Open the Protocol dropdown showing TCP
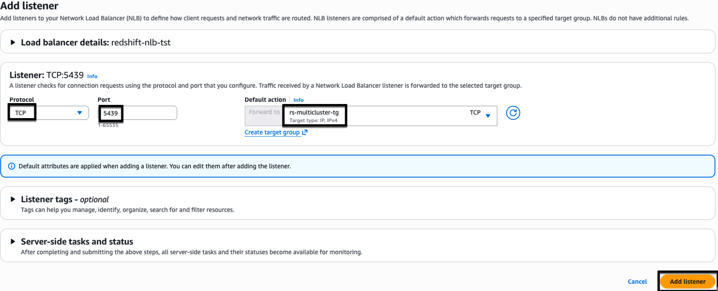The width and height of the screenshot is (718, 291). pyautogui.click(x=48, y=113)
